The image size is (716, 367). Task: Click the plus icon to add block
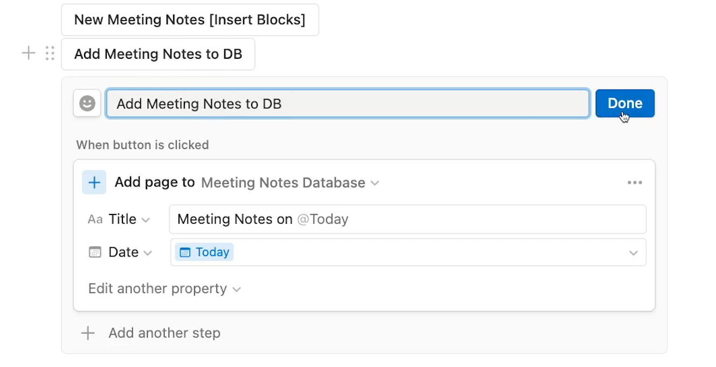(x=29, y=53)
